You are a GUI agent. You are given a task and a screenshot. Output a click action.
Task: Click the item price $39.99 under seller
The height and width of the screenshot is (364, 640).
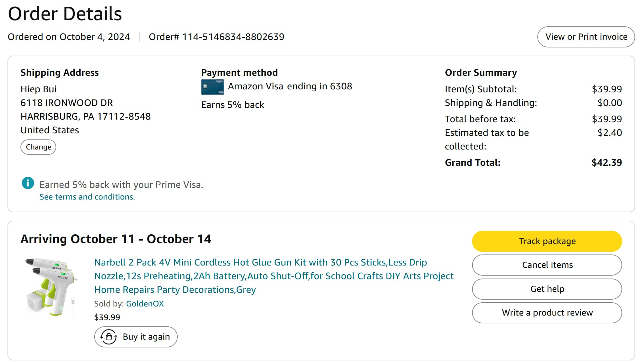click(x=107, y=318)
